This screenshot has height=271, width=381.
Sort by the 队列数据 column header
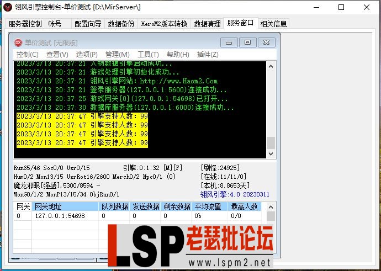click(x=114, y=206)
